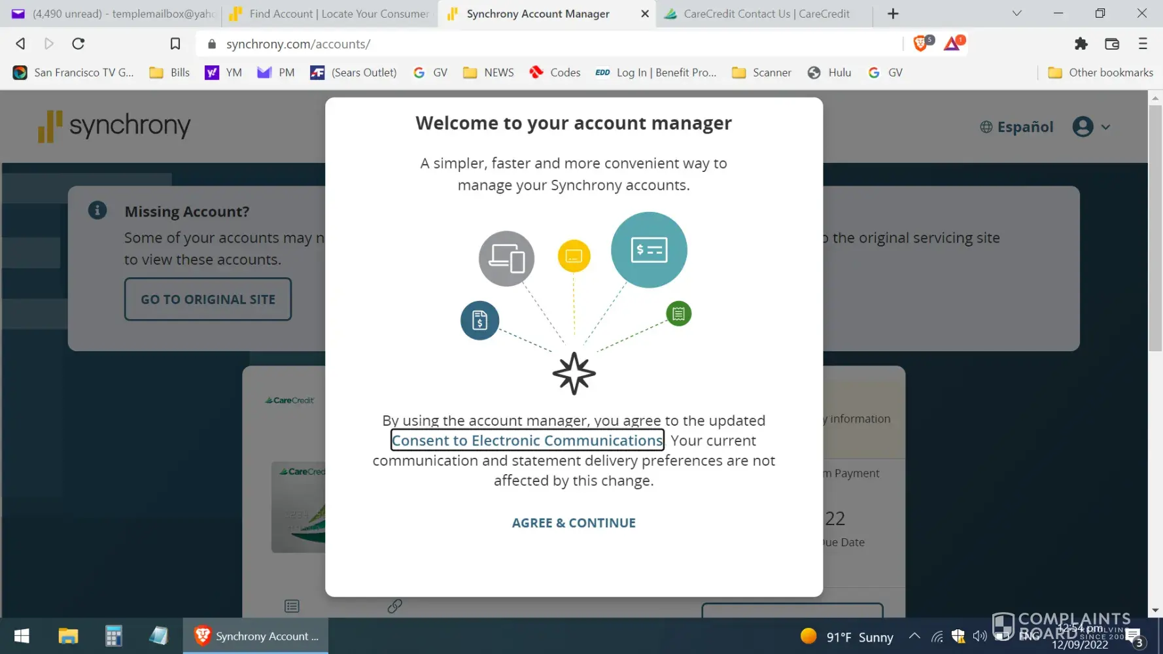Image resolution: width=1163 pixels, height=654 pixels.
Task: Click the CareCredit card image thumbnail
Action: (298, 507)
